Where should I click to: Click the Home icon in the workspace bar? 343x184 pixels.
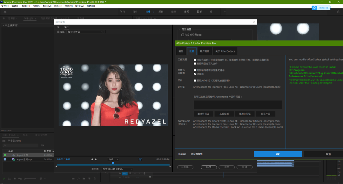5,12
